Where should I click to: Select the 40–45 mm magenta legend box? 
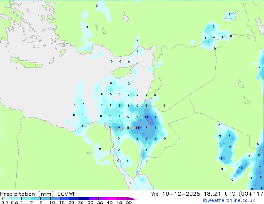click(113, 199)
